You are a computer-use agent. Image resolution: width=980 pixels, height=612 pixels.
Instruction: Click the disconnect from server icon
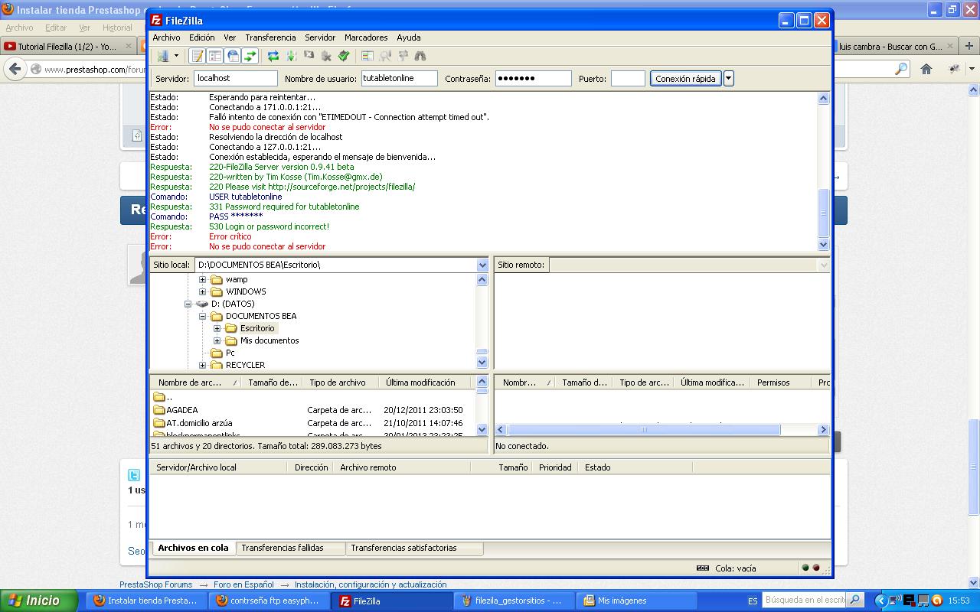point(326,56)
